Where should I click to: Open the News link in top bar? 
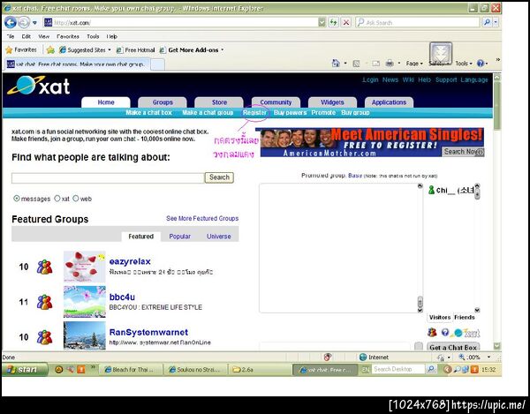click(390, 79)
